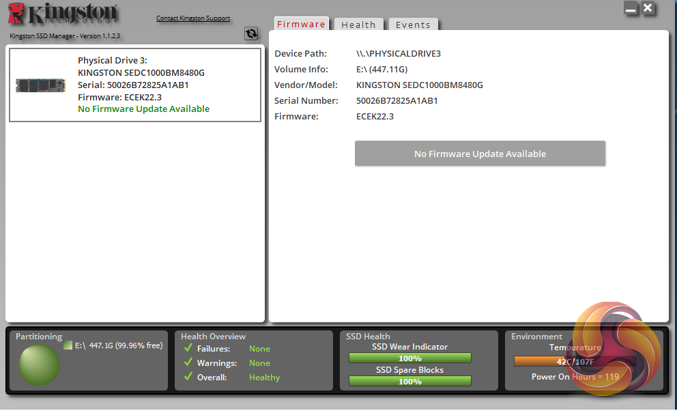677x411 pixels.
Task: Click the E:\ 447.1G (99.96% free) label
Action: tap(119, 345)
